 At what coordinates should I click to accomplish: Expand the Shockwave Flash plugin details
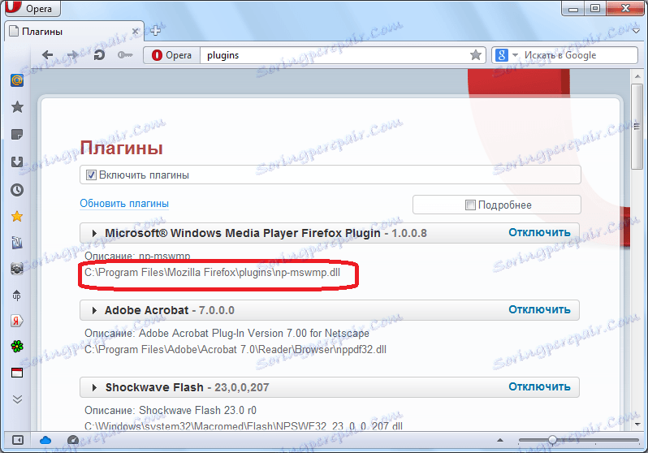tap(94, 388)
